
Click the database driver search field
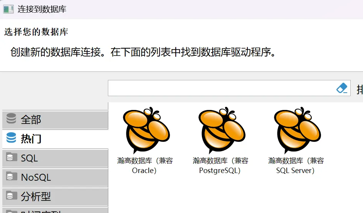coord(222,88)
